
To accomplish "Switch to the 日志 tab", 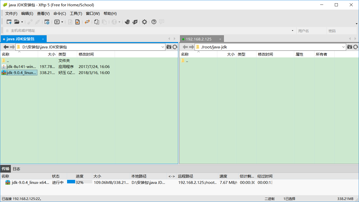I will tap(16, 169).
